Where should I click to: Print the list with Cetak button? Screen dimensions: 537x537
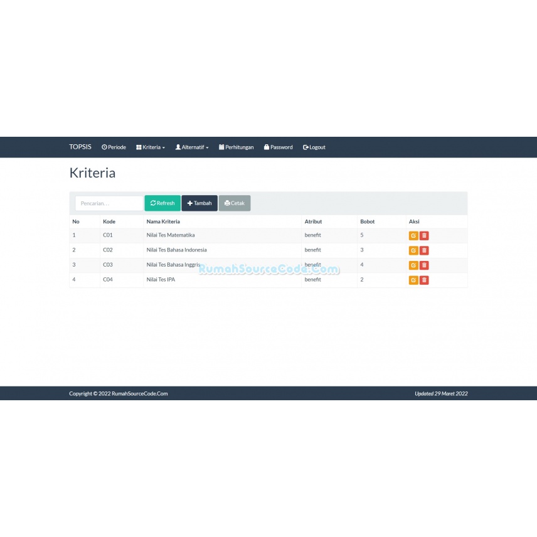tap(235, 203)
